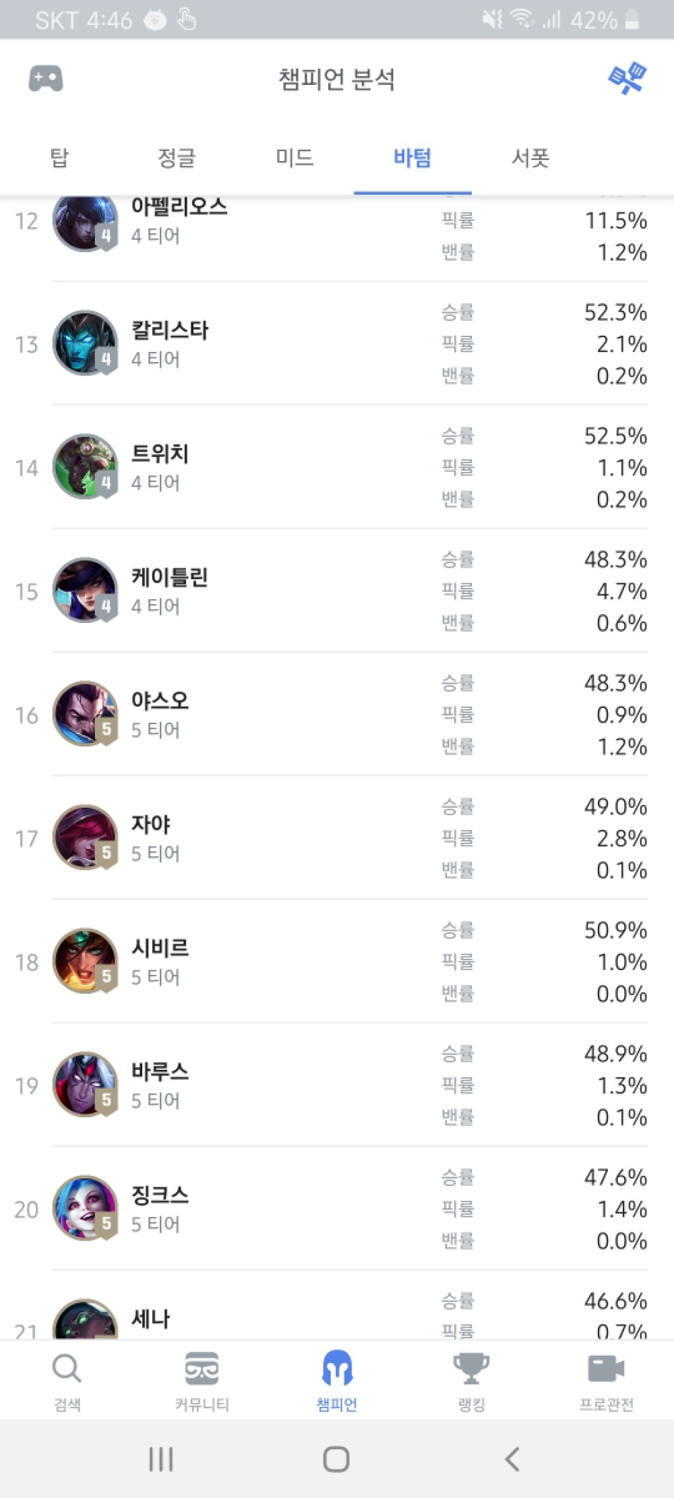Go to the 커뮤니티 community icon
This screenshot has width=674, height=1498.
(202, 1369)
